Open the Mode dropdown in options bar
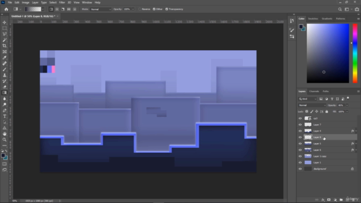 point(100,9)
